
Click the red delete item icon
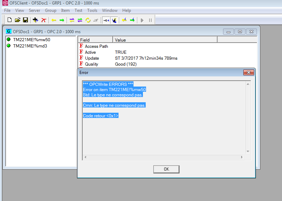point(44,20)
